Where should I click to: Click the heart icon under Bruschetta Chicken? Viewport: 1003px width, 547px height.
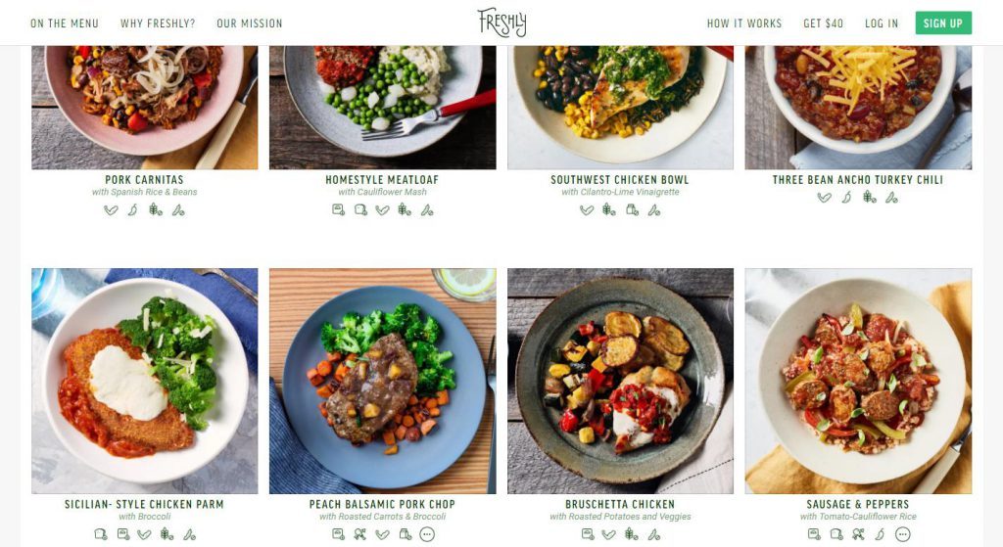click(x=609, y=534)
